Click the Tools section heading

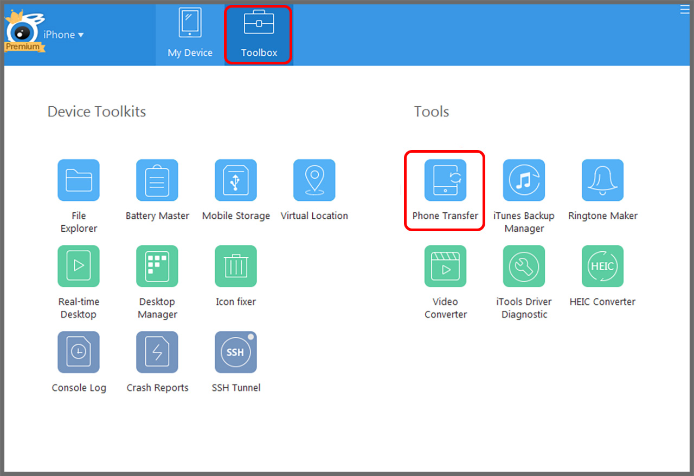click(432, 112)
